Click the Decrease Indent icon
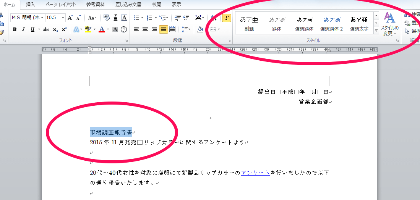 178,18
